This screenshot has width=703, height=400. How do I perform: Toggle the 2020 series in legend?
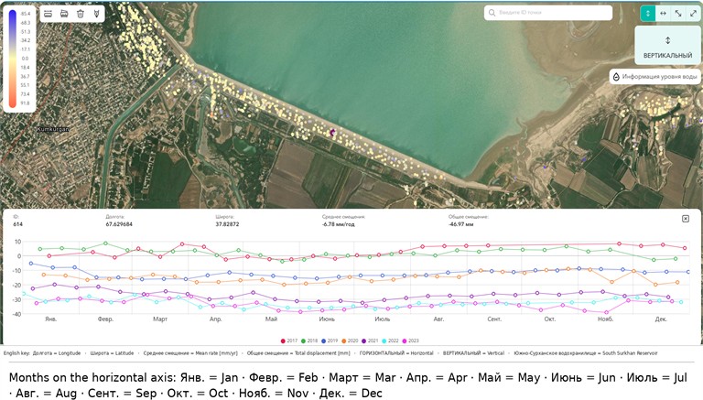[350, 341]
